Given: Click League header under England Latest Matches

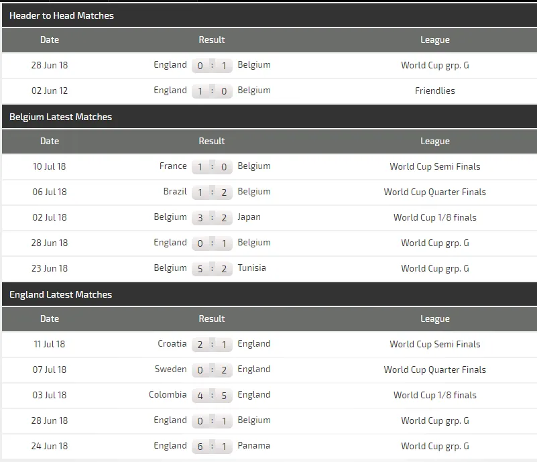Looking at the screenshot, I should 434,319.
